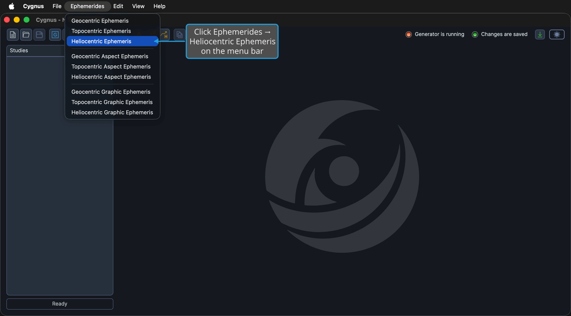571x316 pixels.
Task: Open the View menu
Action: tap(138, 6)
